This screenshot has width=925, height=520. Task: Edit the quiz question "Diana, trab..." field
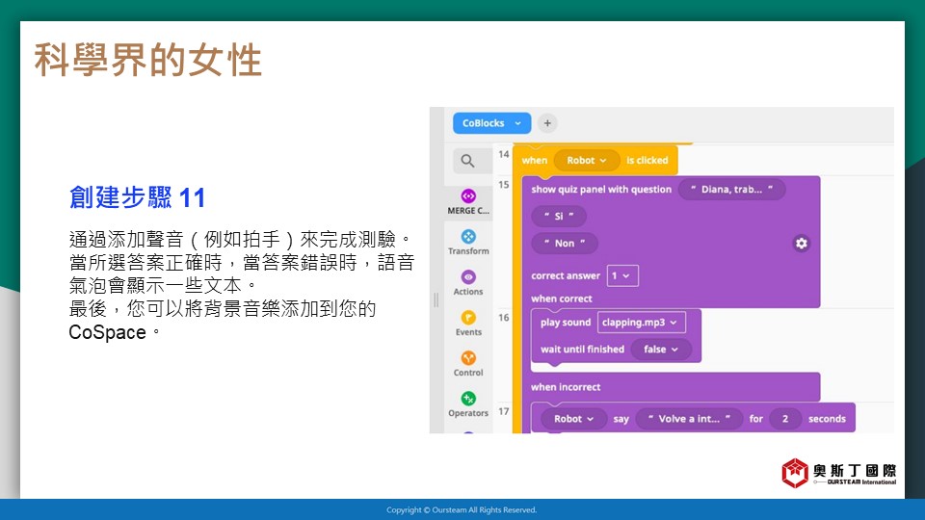(x=731, y=190)
